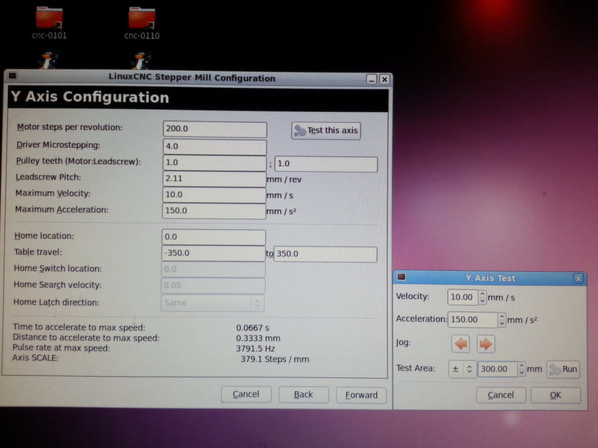
Task: Click the Pulse rate 3791.5 Hz value
Action: click(255, 349)
